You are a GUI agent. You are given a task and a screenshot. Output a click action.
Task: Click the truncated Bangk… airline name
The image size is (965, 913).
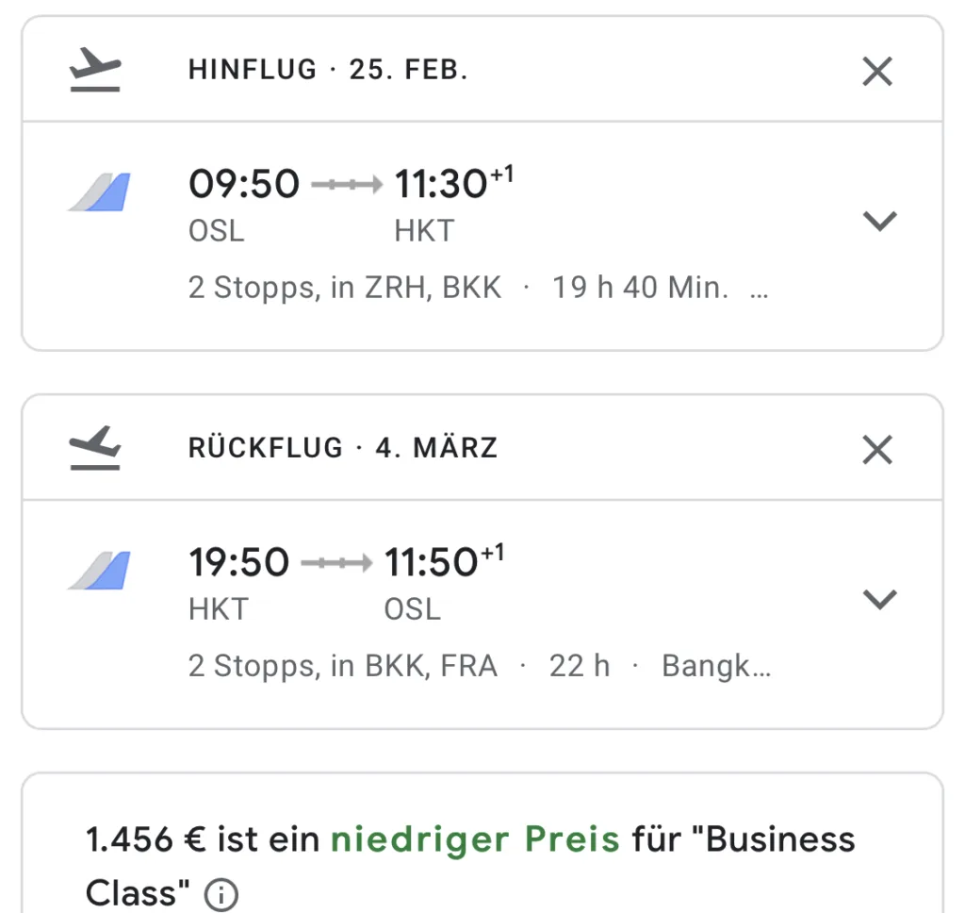pos(716,666)
